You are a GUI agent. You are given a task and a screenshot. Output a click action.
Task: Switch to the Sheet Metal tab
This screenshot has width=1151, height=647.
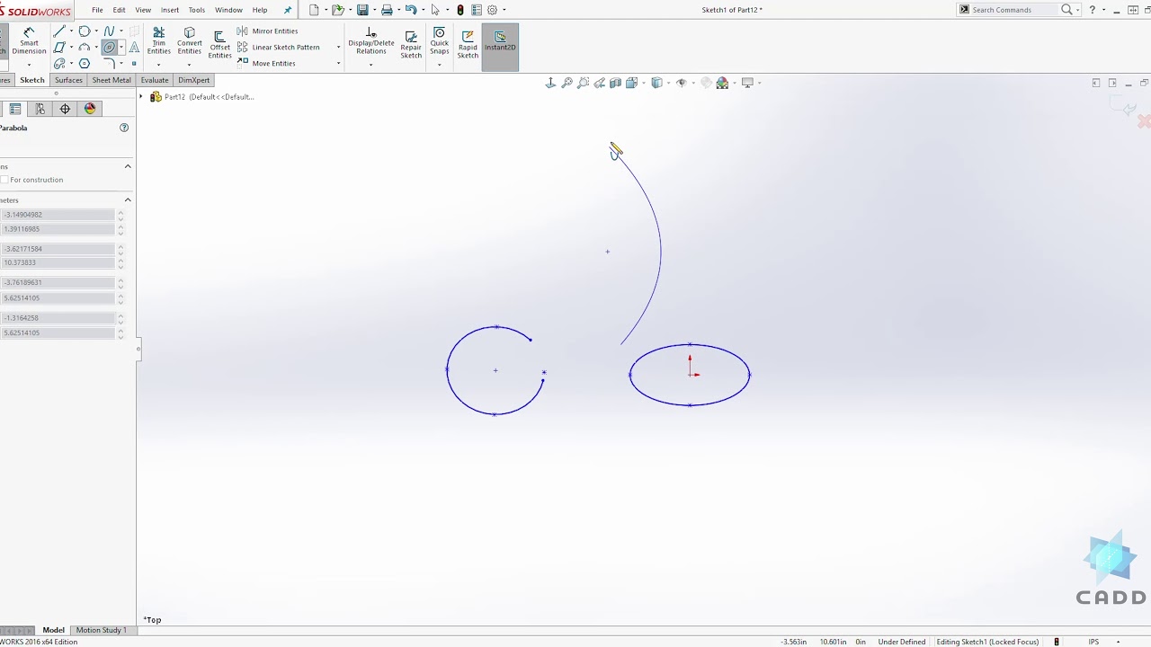click(112, 80)
